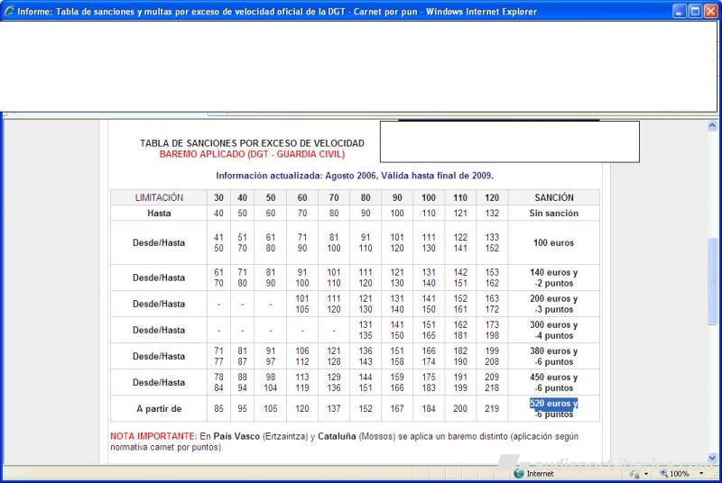This screenshot has height=483, width=722.
Task: Click the '120' limit column header
Action: point(492,197)
